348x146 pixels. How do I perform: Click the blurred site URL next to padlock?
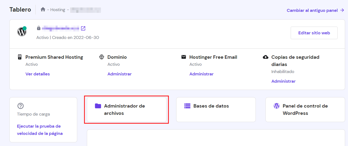[x=61, y=28]
